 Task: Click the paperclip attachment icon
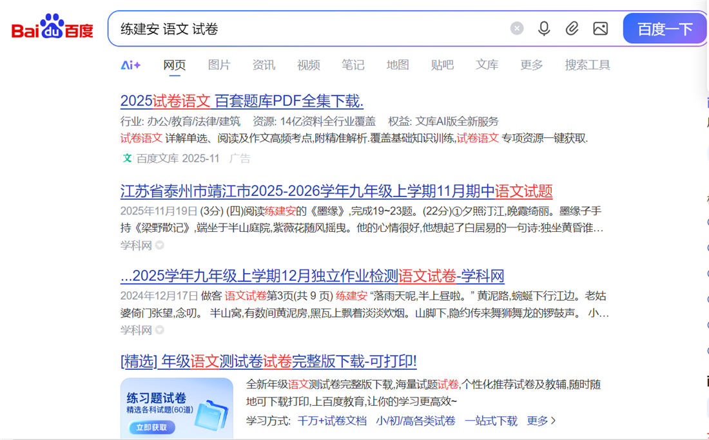point(572,28)
